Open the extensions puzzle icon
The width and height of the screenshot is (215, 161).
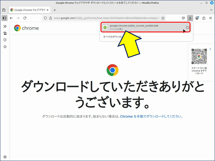coord(204,18)
